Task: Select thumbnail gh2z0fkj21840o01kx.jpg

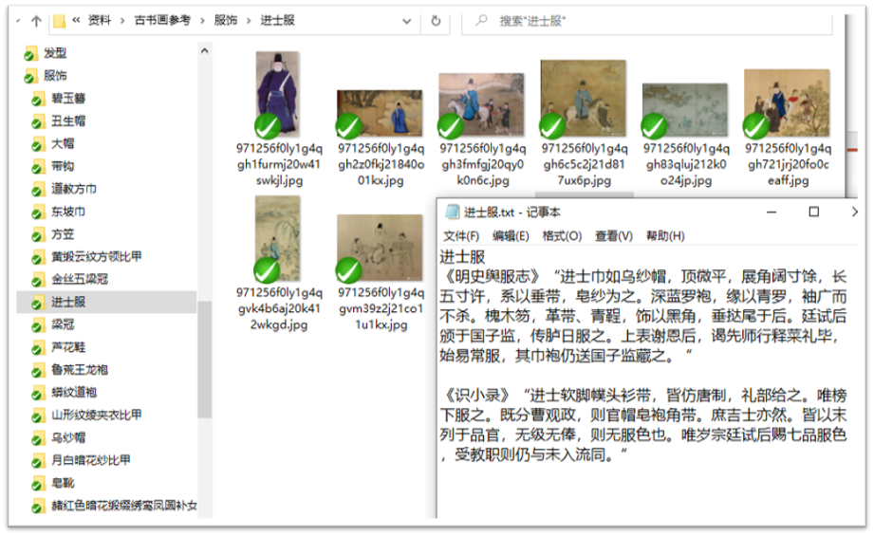Action: tap(379, 113)
